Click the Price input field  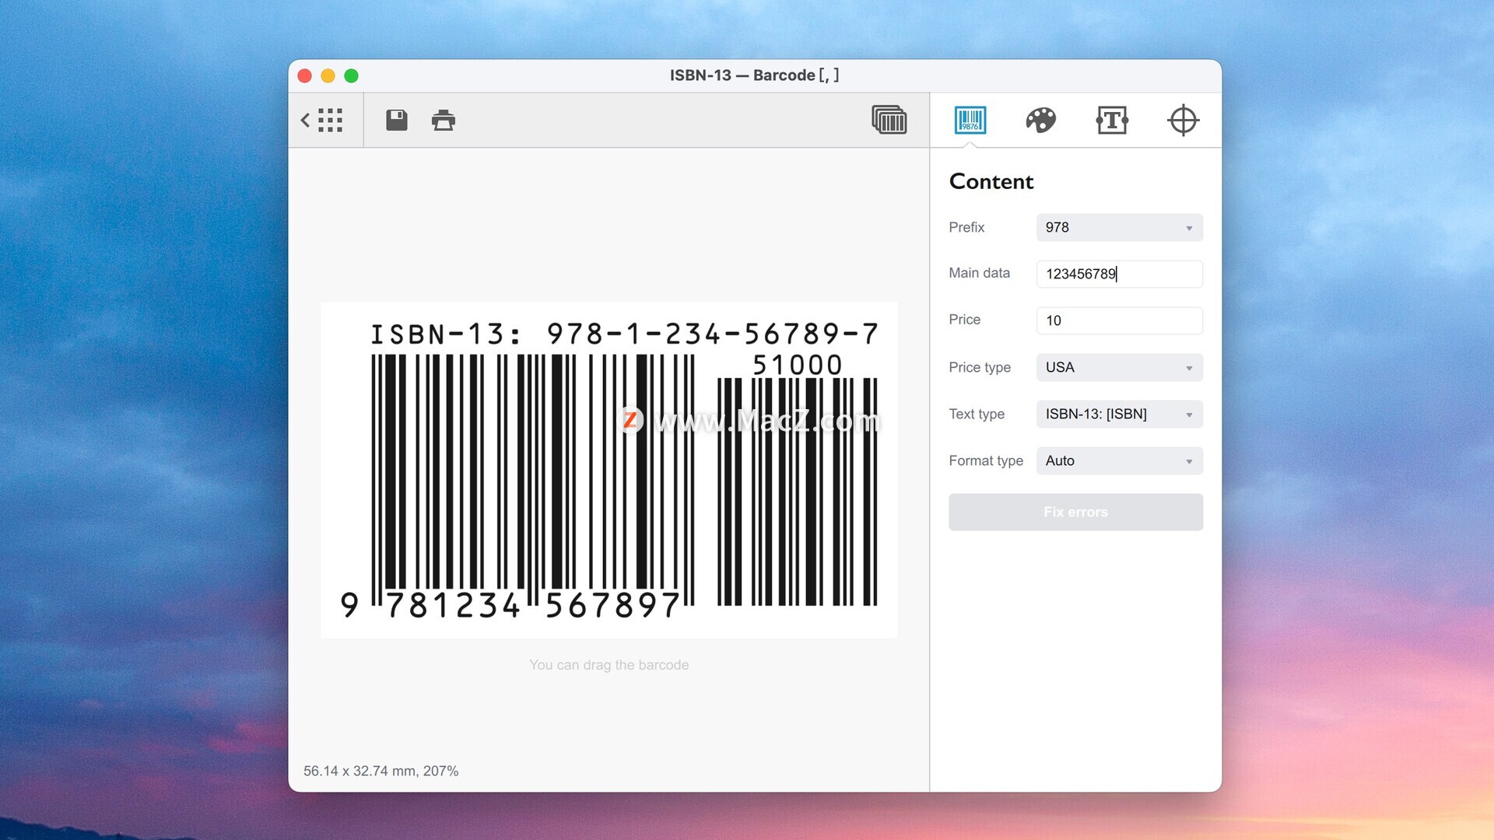(1119, 320)
